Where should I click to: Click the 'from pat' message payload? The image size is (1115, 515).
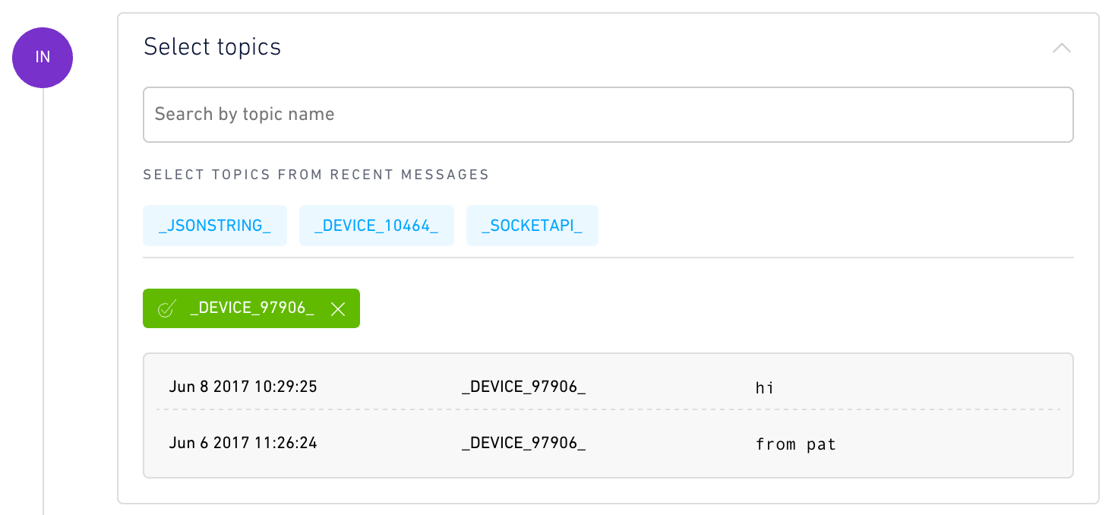point(796,444)
